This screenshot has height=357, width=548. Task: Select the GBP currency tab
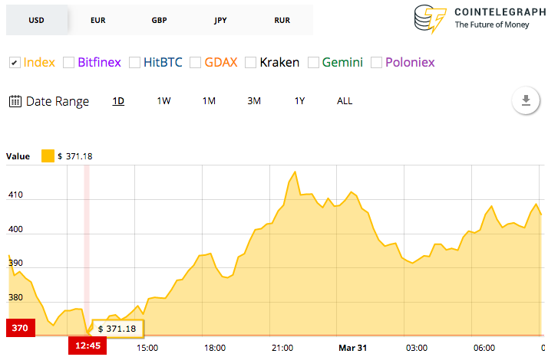point(159,19)
